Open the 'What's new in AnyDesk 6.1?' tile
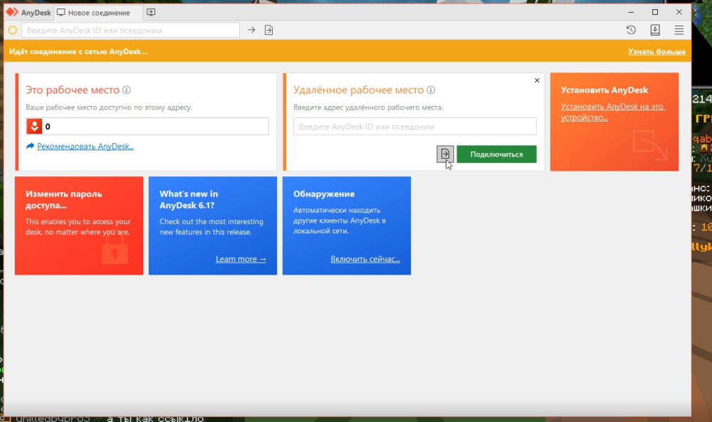 point(212,226)
